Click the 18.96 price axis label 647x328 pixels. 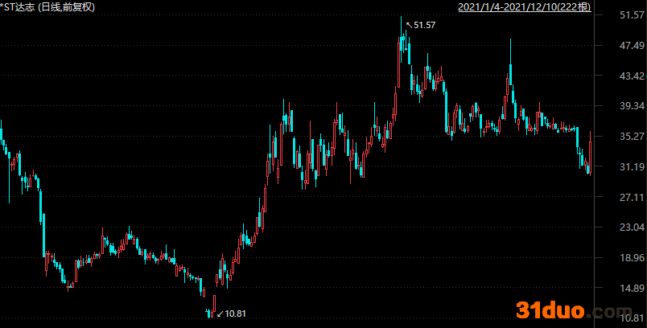pos(622,258)
